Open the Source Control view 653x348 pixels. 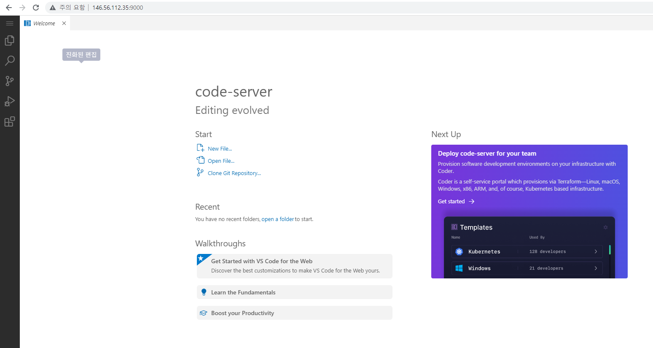(10, 81)
